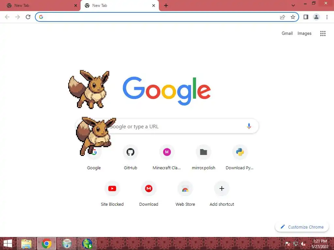The height and width of the screenshot is (250, 334).
Task: Expand the tab search chevron
Action: [293, 6]
